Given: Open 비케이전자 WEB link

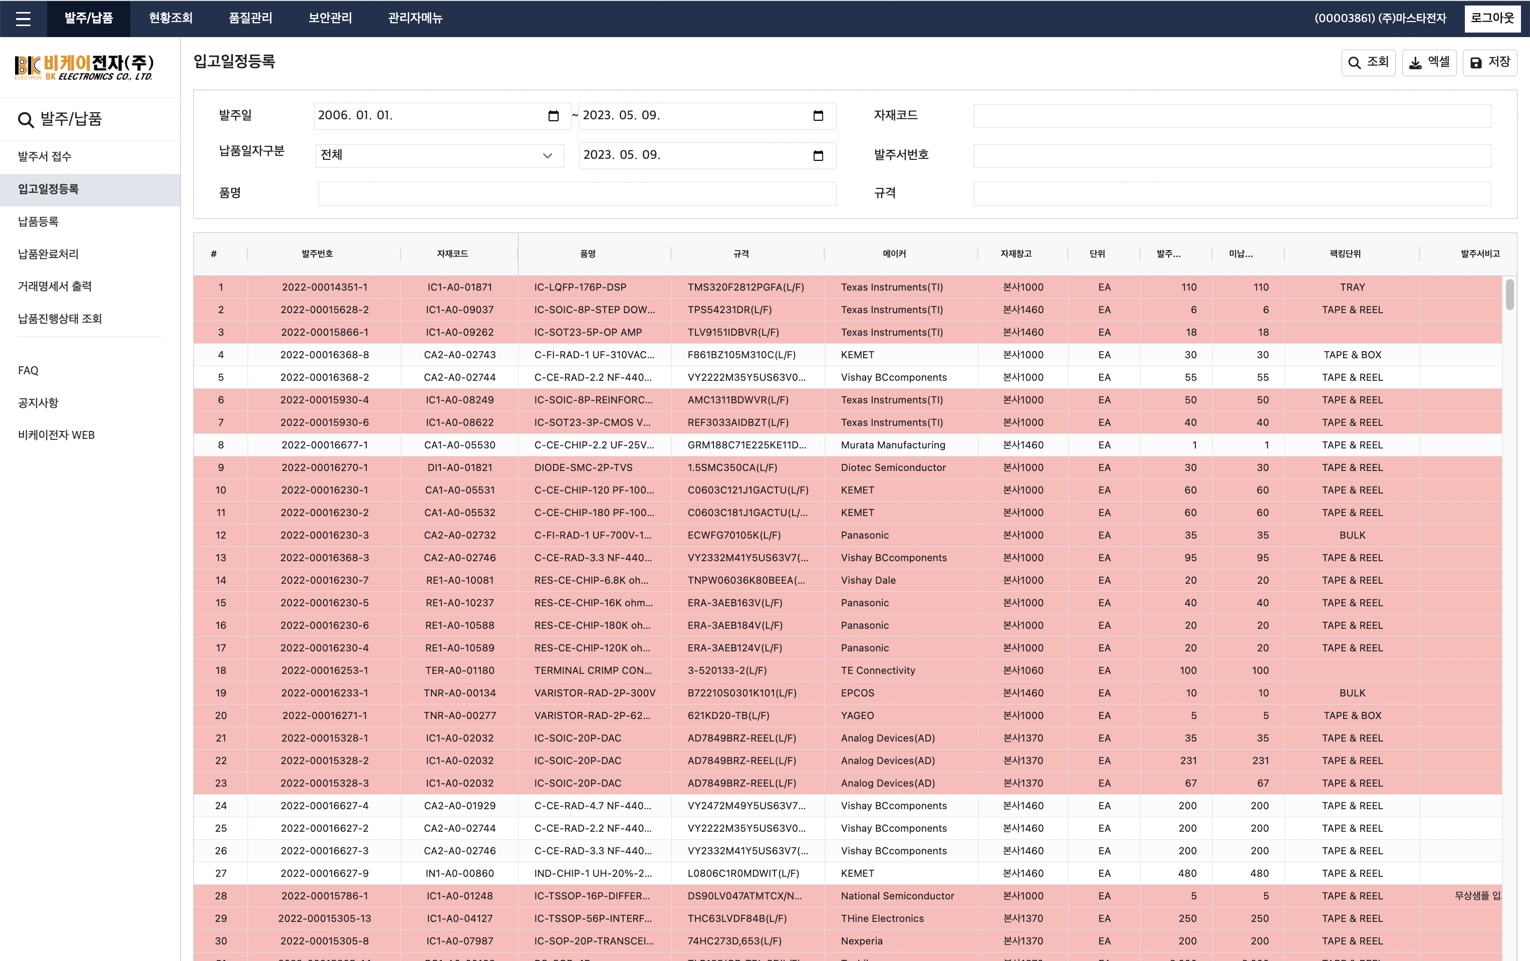Looking at the screenshot, I should (56, 435).
